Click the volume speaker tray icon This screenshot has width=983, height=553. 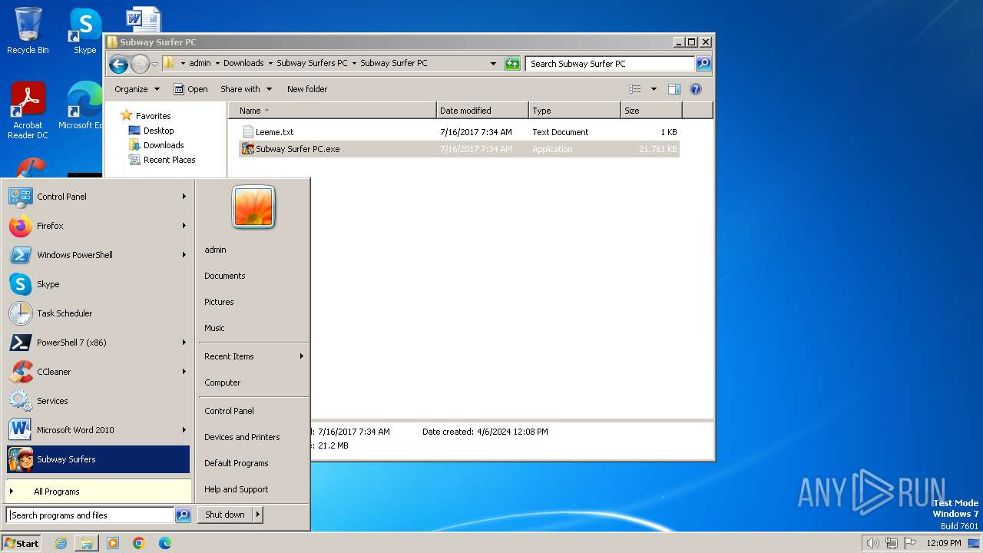[872, 543]
